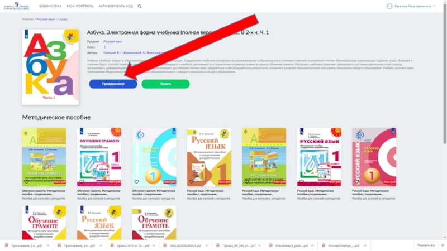Follow the Русский язык breadcrumb link
Image resolution: width=447 pixels, height=251 pixels.
coord(46,20)
